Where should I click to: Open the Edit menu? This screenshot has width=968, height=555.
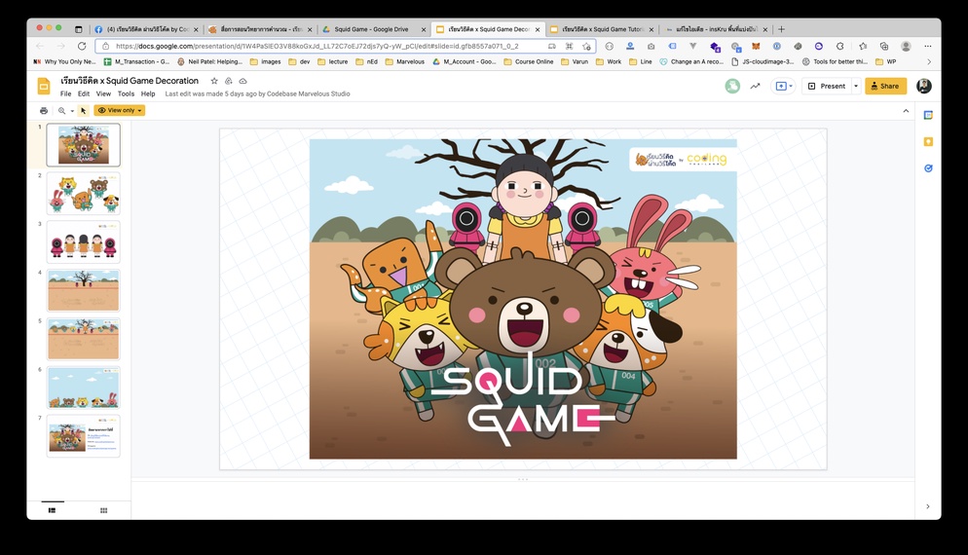(84, 93)
